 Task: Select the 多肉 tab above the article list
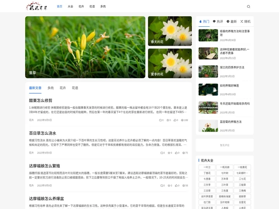click(x=50, y=88)
